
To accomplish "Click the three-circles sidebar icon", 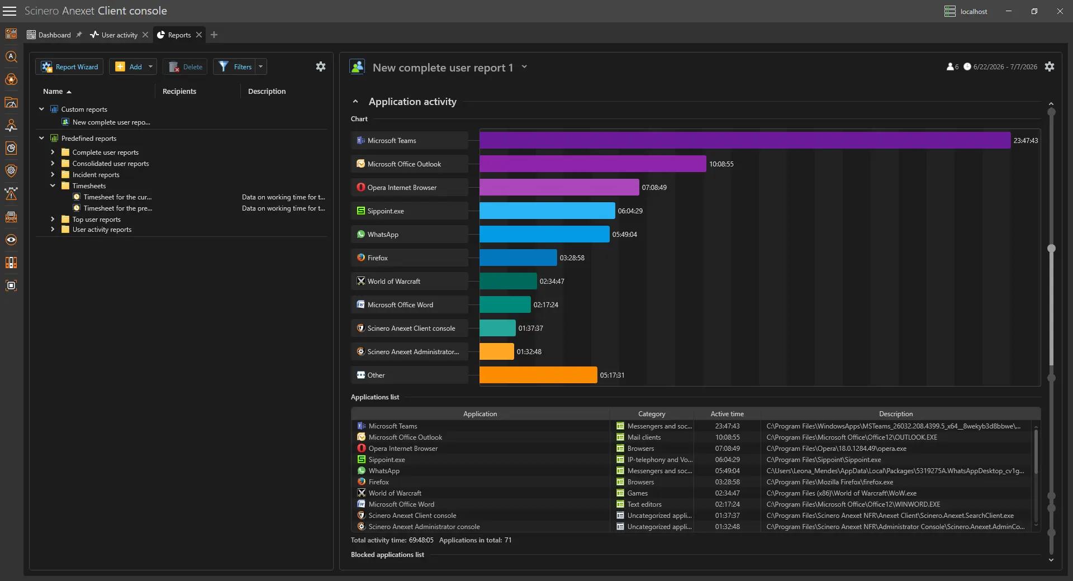I will [x=11, y=79].
